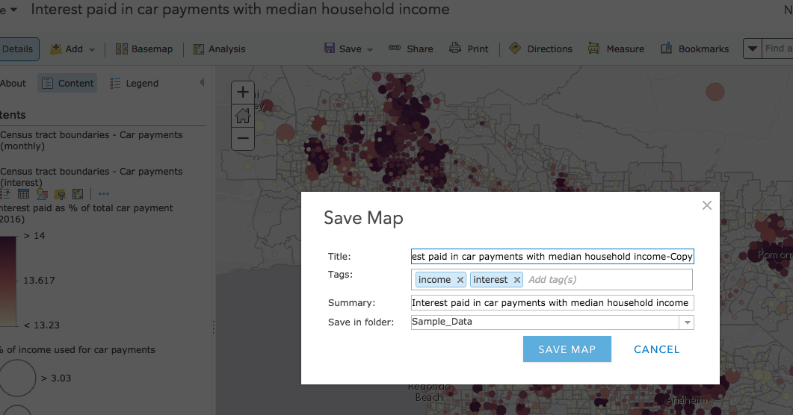Click the CANCEL link
This screenshot has width=793, height=415.
(656, 349)
